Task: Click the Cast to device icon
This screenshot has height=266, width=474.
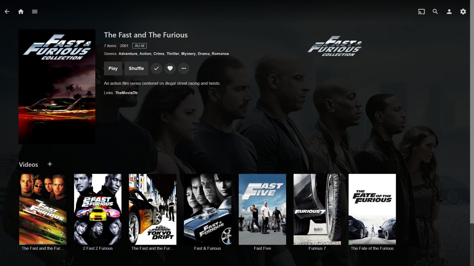Action: (x=421, y=12)
